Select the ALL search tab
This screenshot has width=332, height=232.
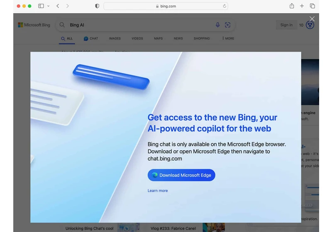67,39
